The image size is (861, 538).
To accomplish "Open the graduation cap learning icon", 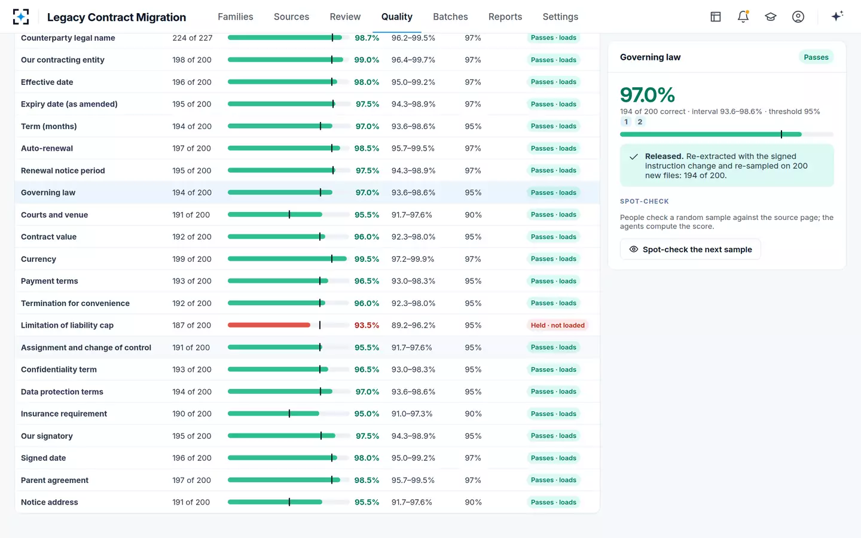I will (771, 17).
